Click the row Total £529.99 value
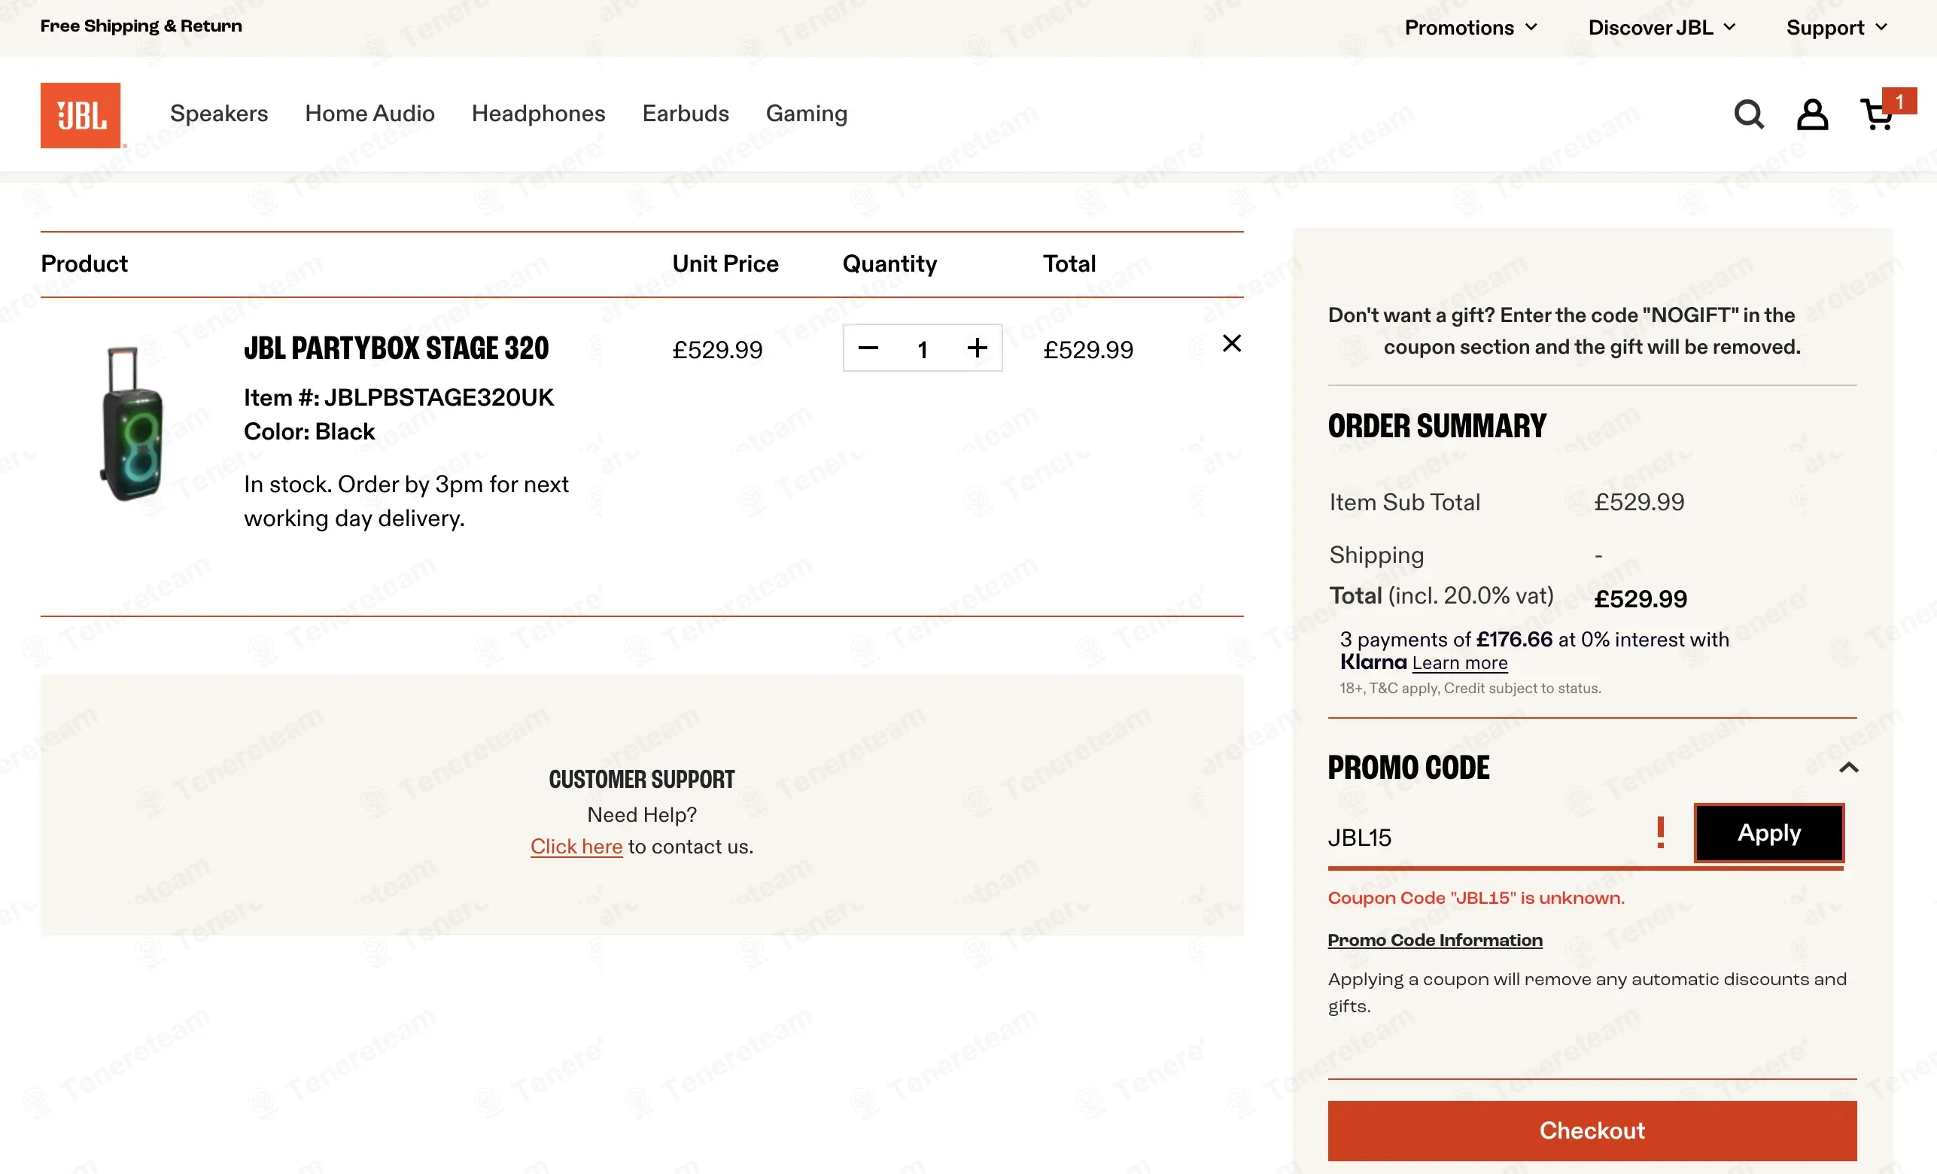This screenshot has height=1174, width=1937. pyautogui.click(x=1088, y=350)
